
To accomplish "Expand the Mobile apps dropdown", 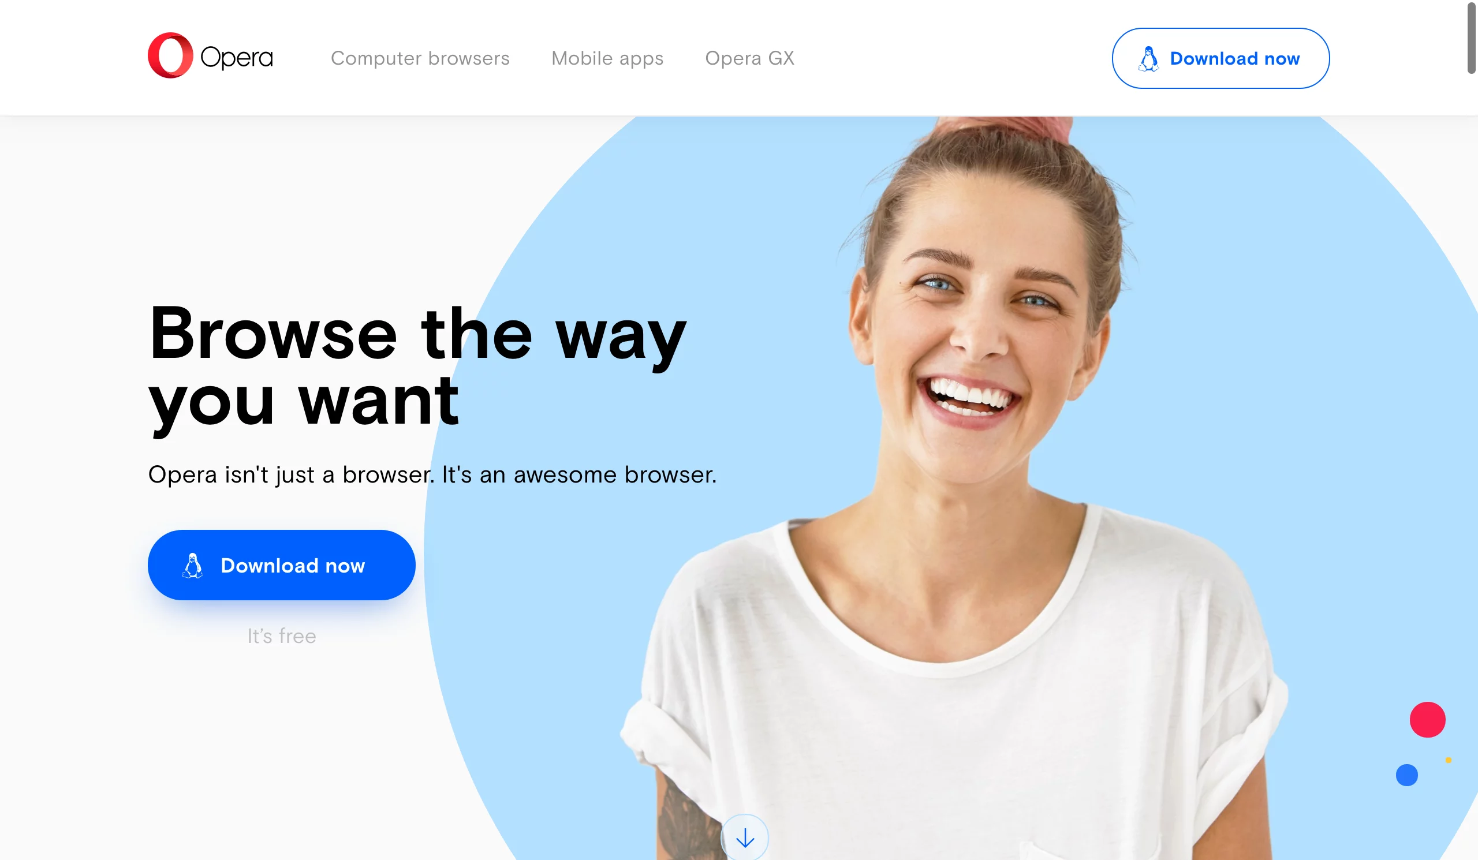I will [607, 58].
